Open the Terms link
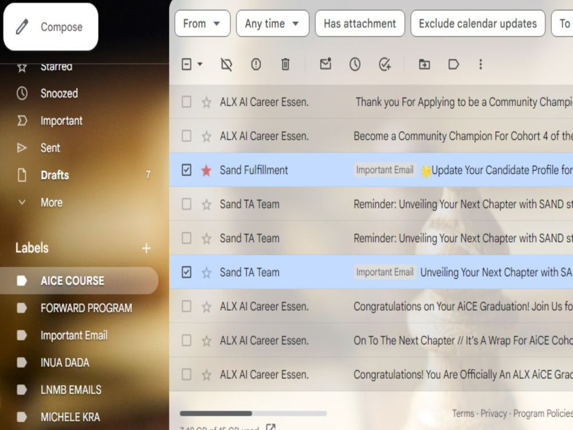 click(463, 413)
